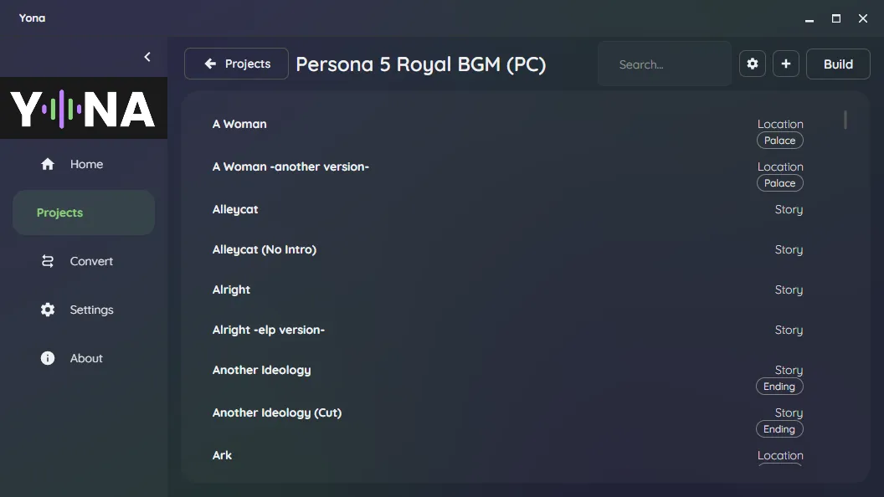Open Alright -elp version- track
The height and width of the screenshot is (497, 884).
[269, 330]
